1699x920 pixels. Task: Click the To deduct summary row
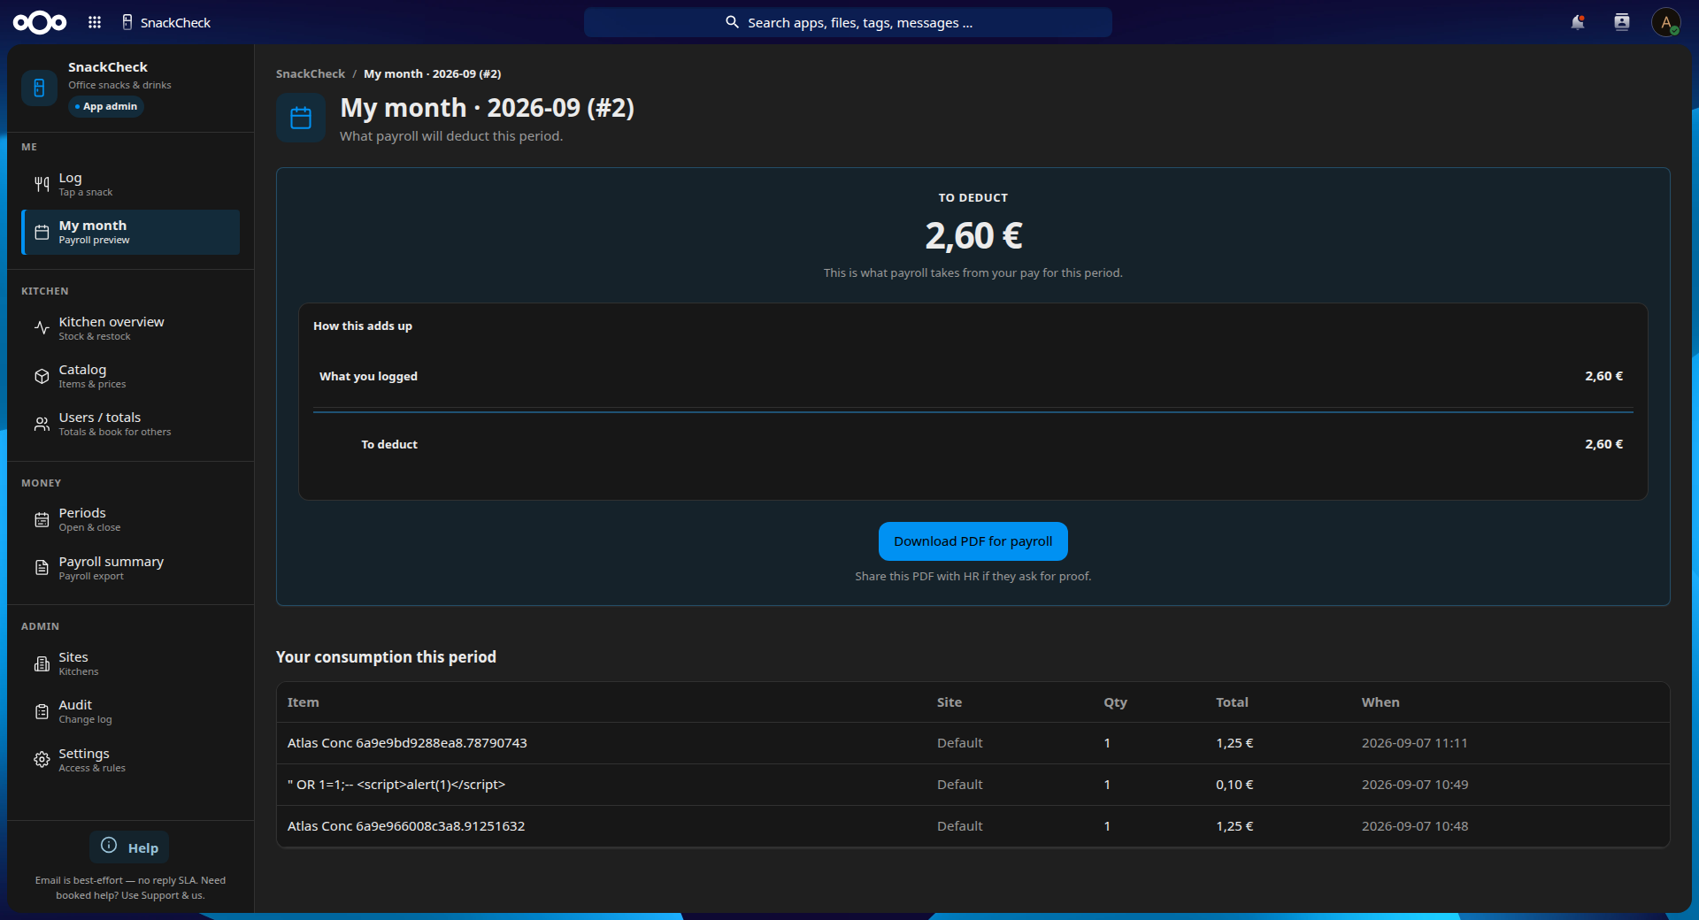[973, 444]
